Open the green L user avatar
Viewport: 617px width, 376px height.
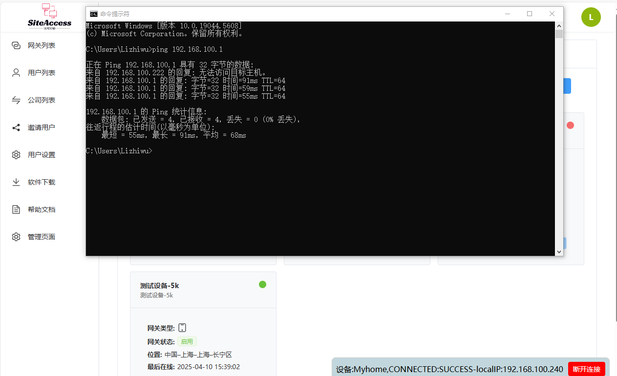591,17
